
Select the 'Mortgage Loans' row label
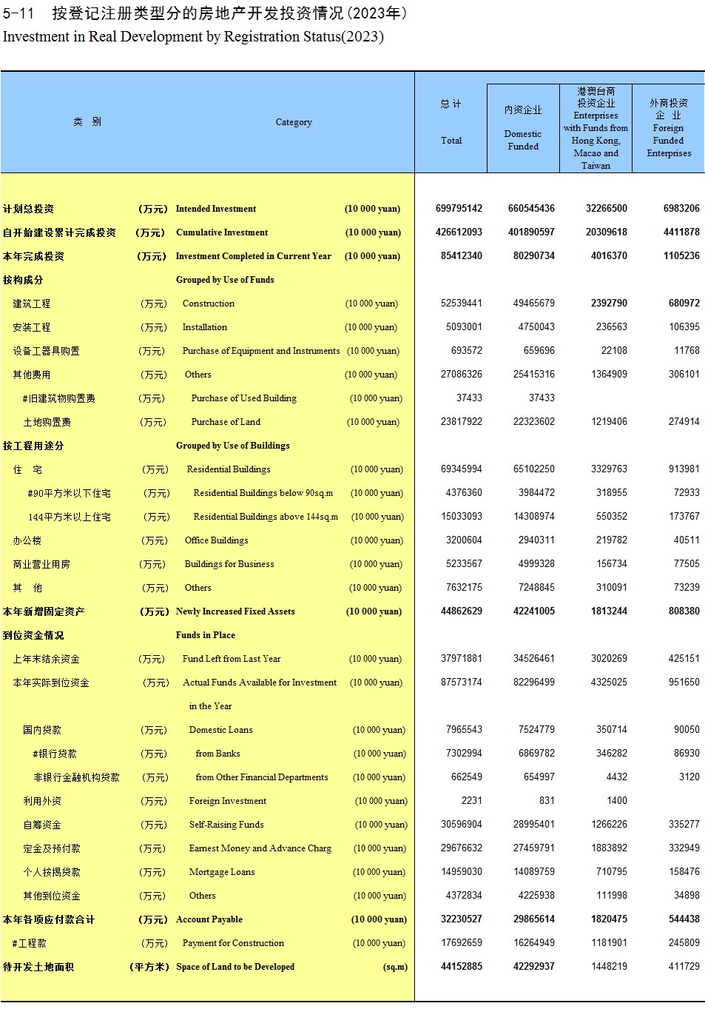(222, 872)
